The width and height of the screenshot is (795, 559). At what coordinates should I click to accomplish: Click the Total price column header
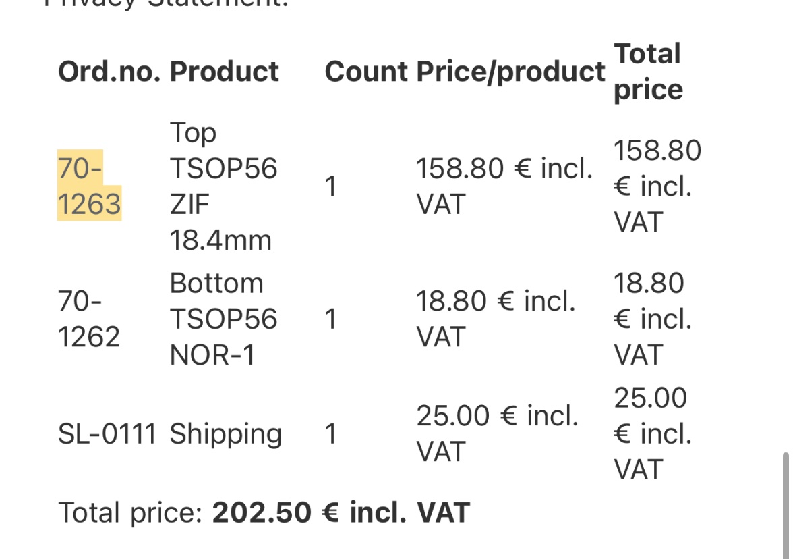pos(649,72)
